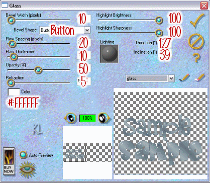Toggle the Auto-Preview button

pyautogui.click(x=23, y=155)
